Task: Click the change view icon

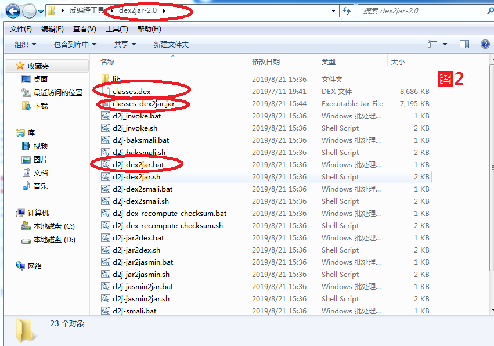Action: (x=432, y=44)
